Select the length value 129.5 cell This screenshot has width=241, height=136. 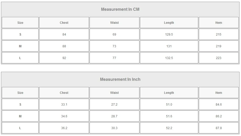pos(169,35)
